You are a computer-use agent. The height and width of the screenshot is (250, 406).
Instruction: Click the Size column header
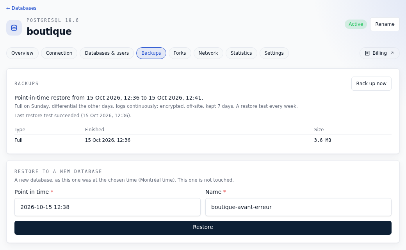(x=319, y=130)
